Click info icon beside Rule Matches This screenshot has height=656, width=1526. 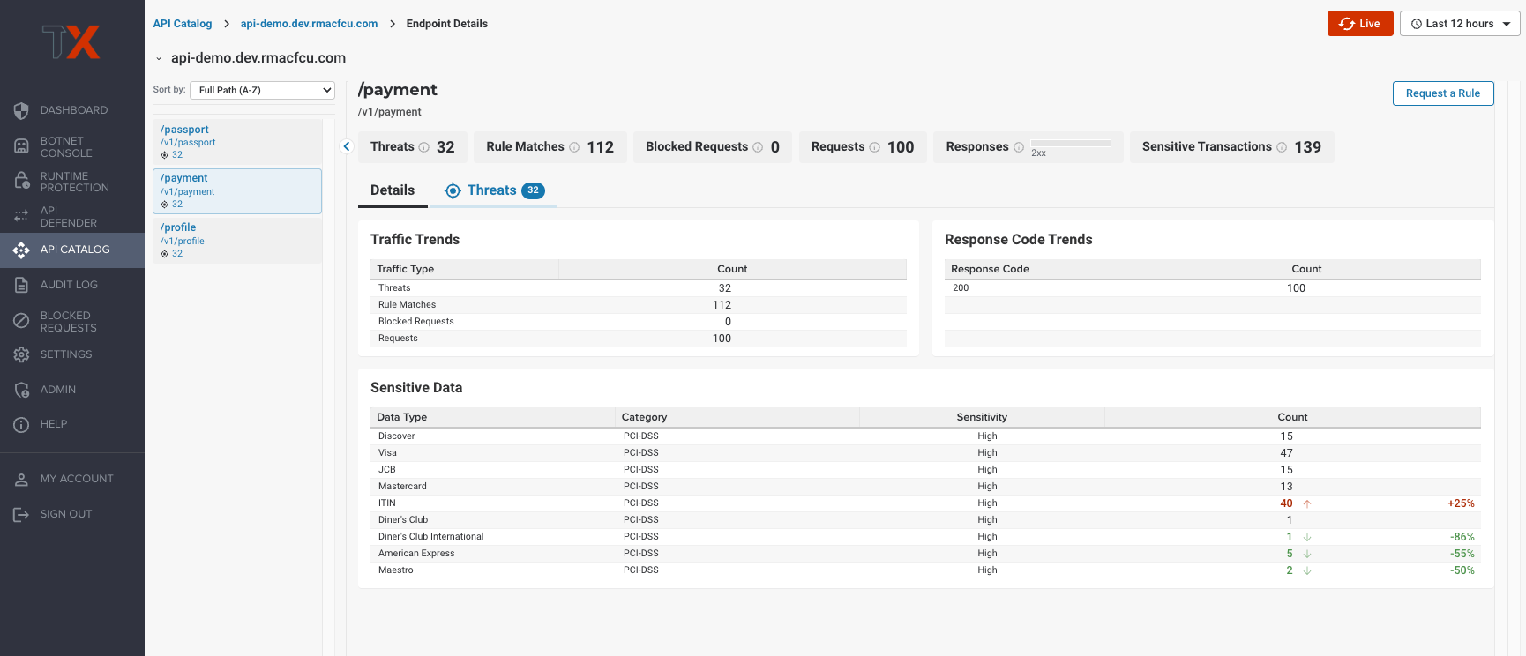[x=574, y=147]
